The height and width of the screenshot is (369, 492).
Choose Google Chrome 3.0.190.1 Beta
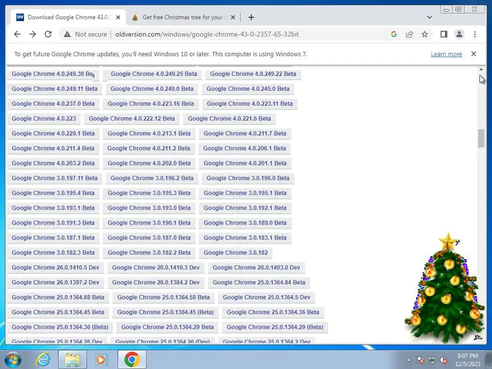point(149,223)
